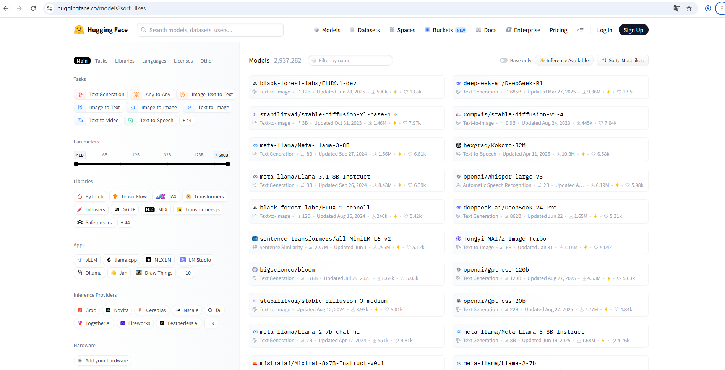Click the right handle of Parameters slider
Viewport: 725px width, 370px height.
(x=228, y=164)
